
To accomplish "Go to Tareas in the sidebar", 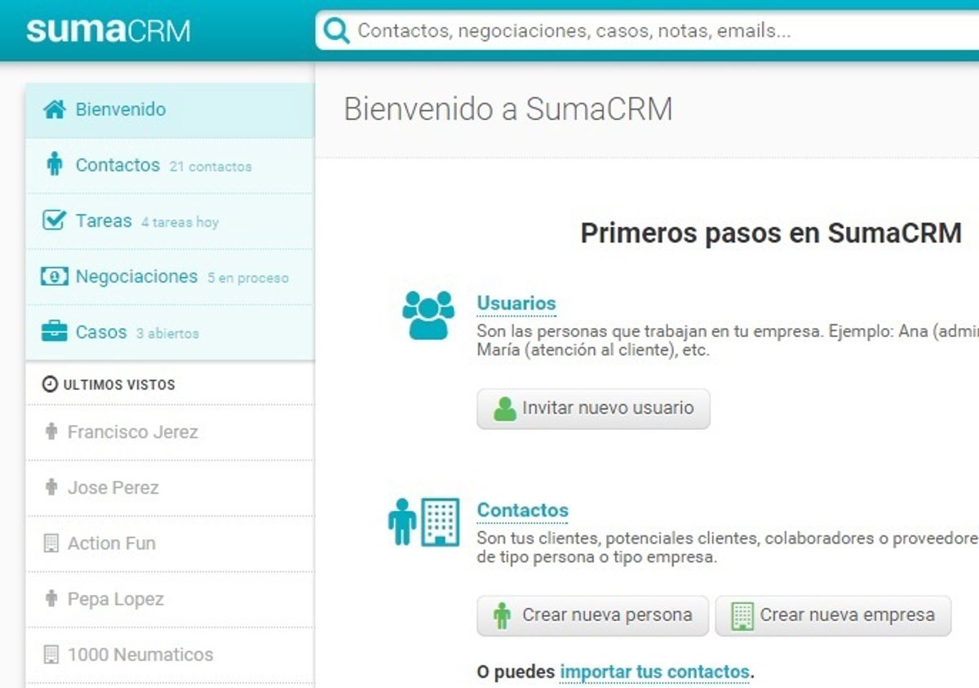I will 104,221.
